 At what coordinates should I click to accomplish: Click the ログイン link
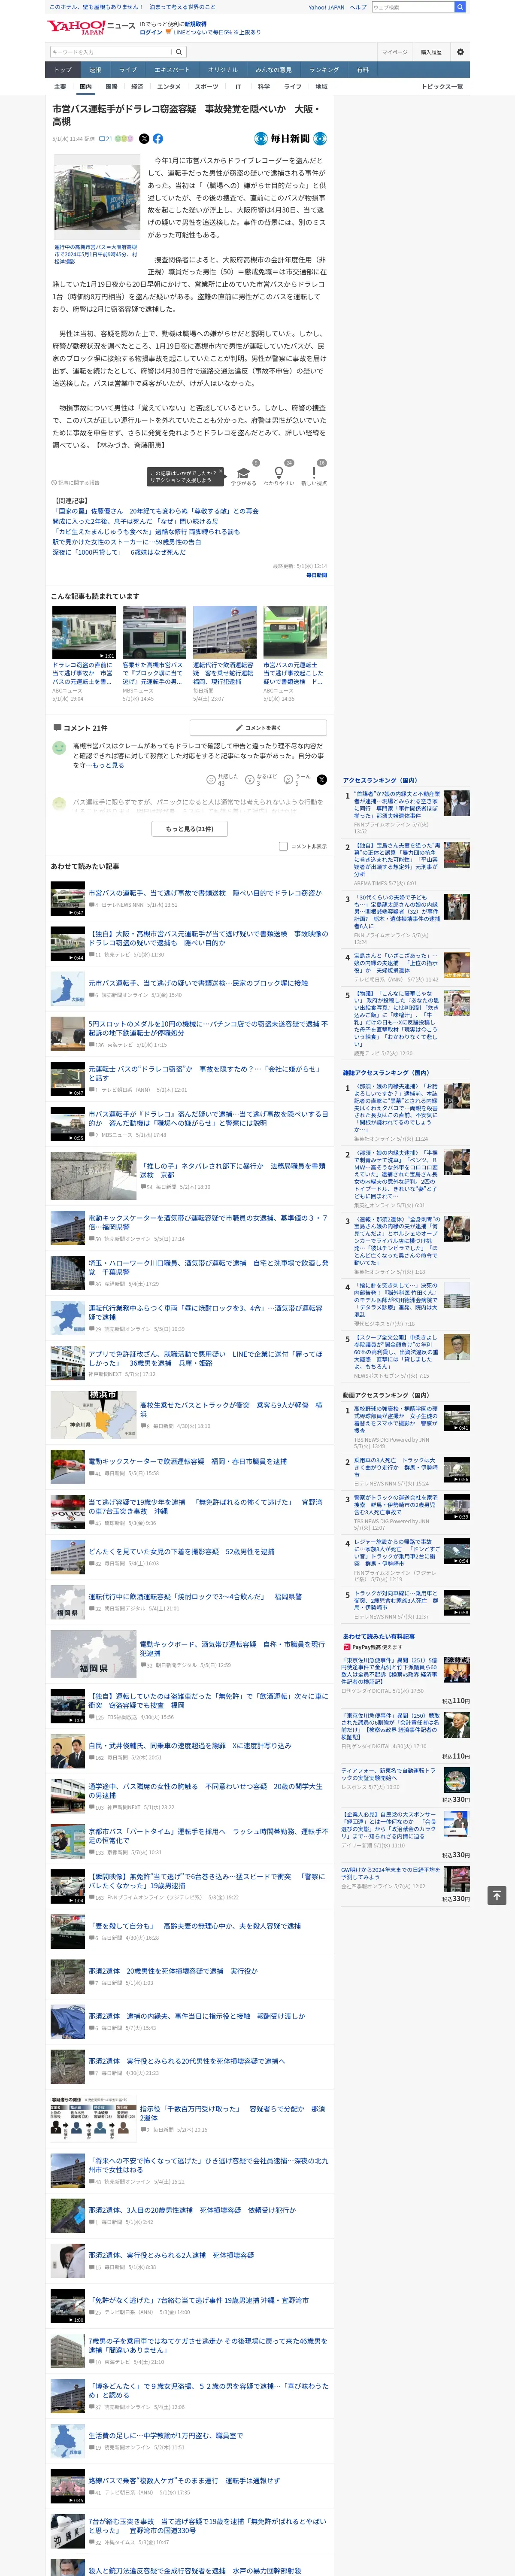click(x=151, y=32)
